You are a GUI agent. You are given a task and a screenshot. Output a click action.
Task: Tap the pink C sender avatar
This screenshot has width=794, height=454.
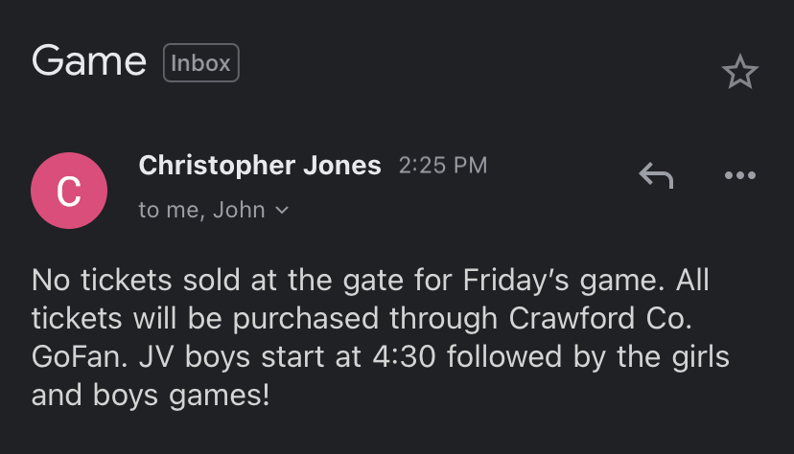click(x=69, y=191)
